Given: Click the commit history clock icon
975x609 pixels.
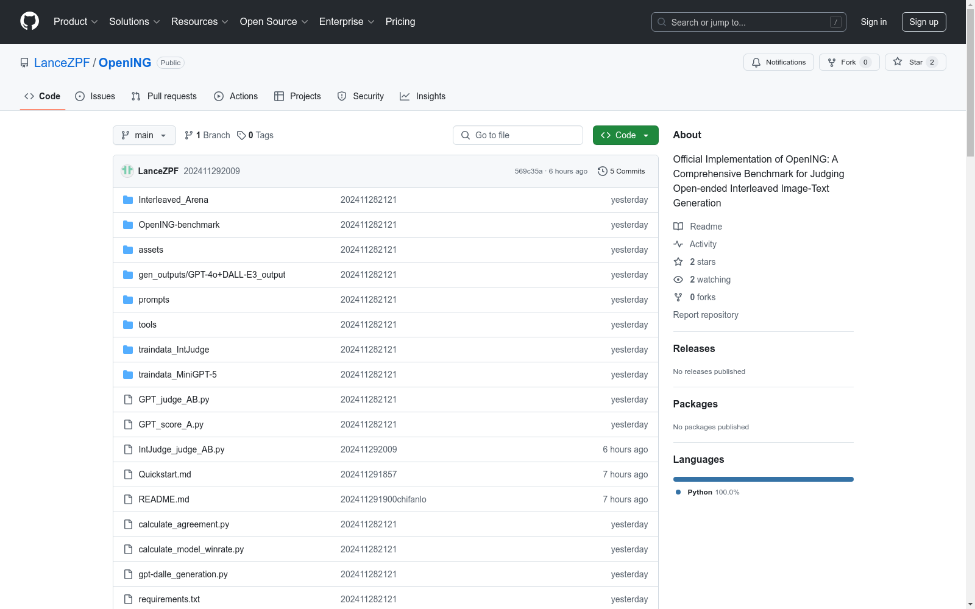Looking at the screenshot, I should click(x=603, y=171).
